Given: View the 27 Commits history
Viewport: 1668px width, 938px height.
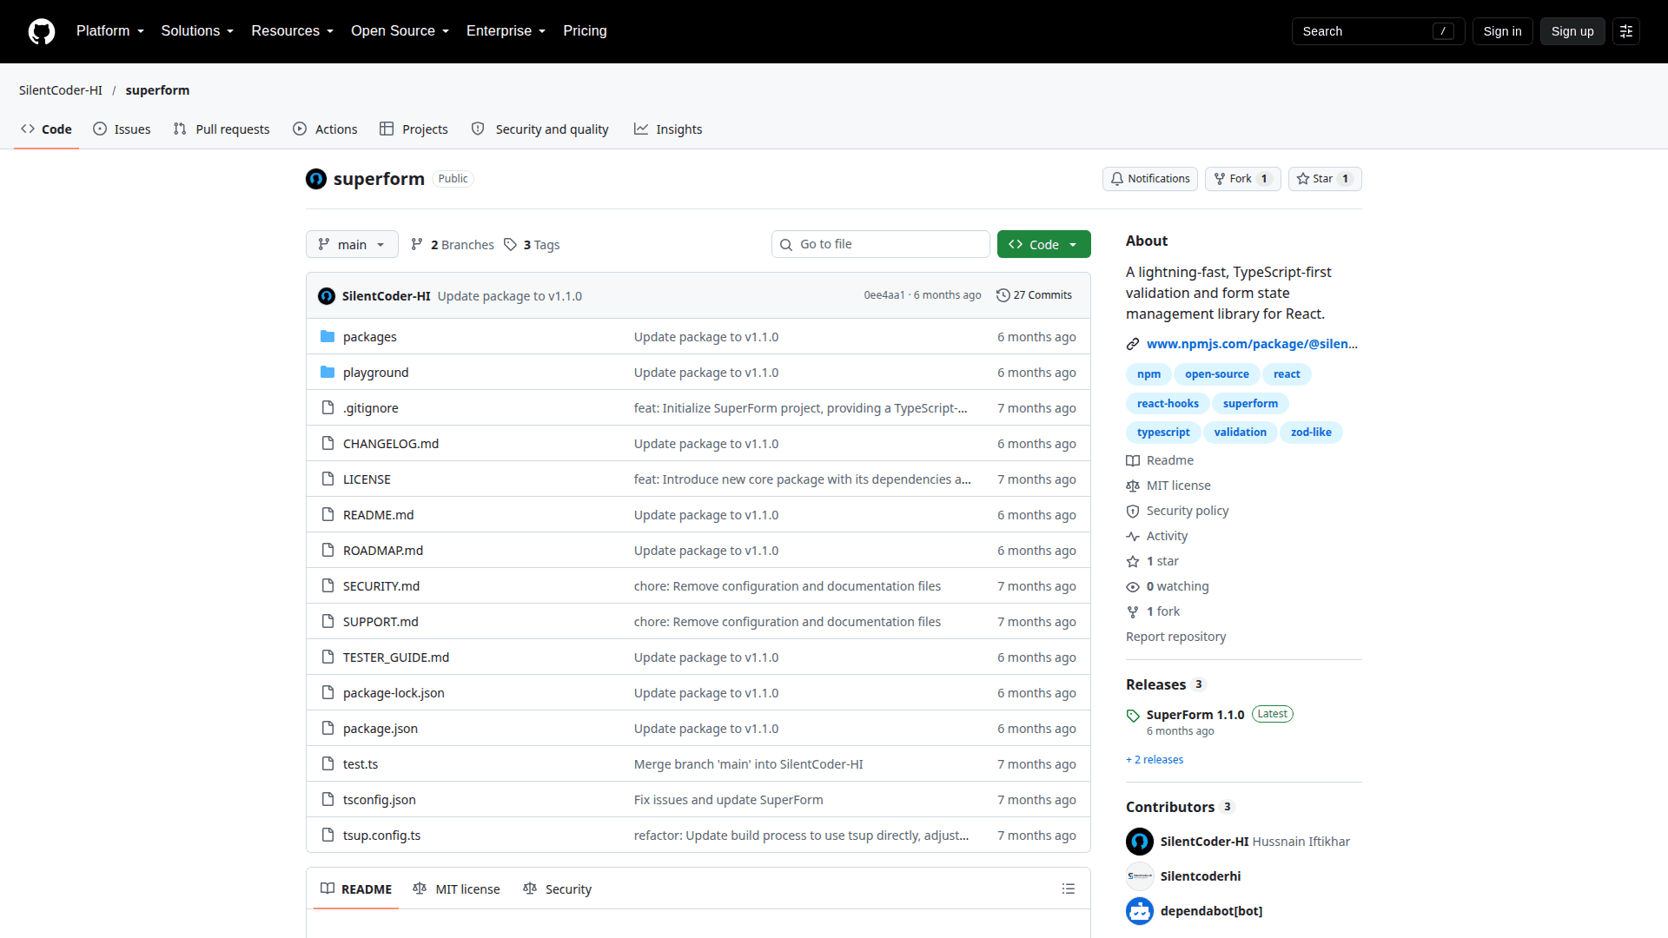Looking at the screenshot, I should 1034,295.
